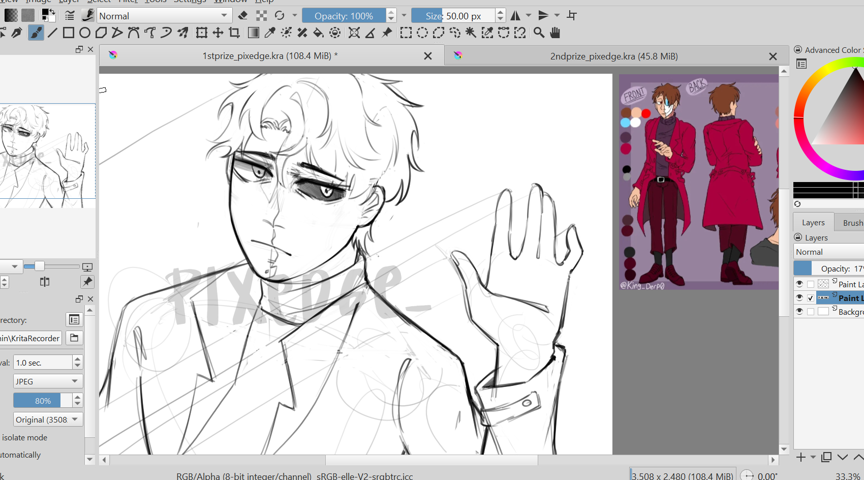Toggle visibility of the top Paint Layer
This screenshot has width=864, height=480.
click(799, 284)
